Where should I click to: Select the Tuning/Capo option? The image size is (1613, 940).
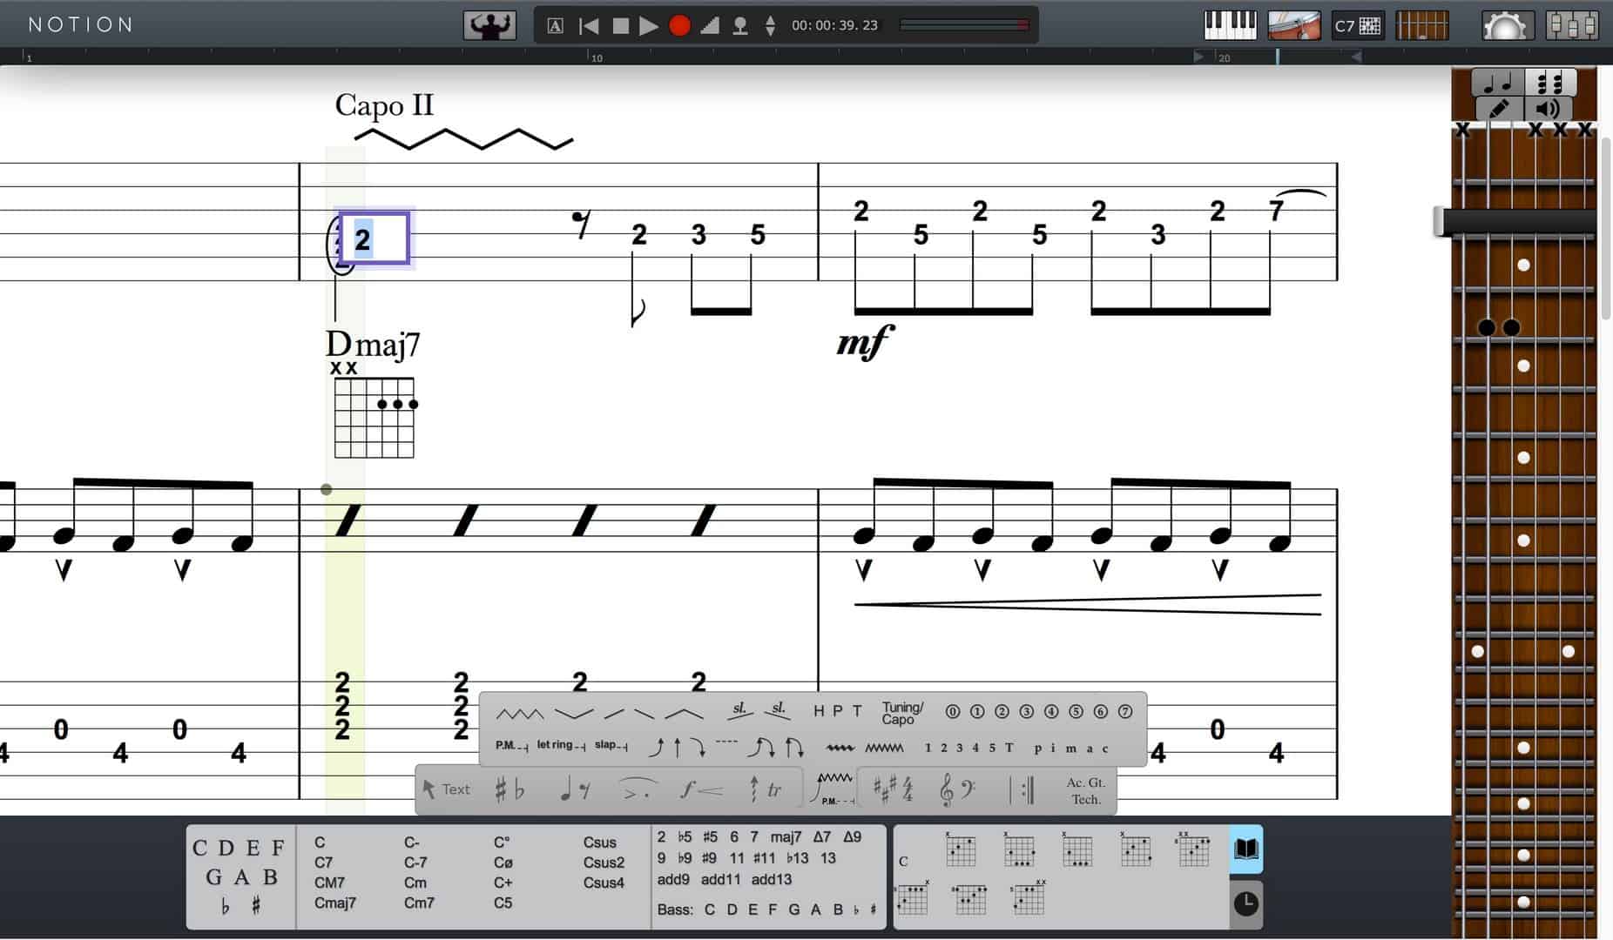click(x=901, y=713)
